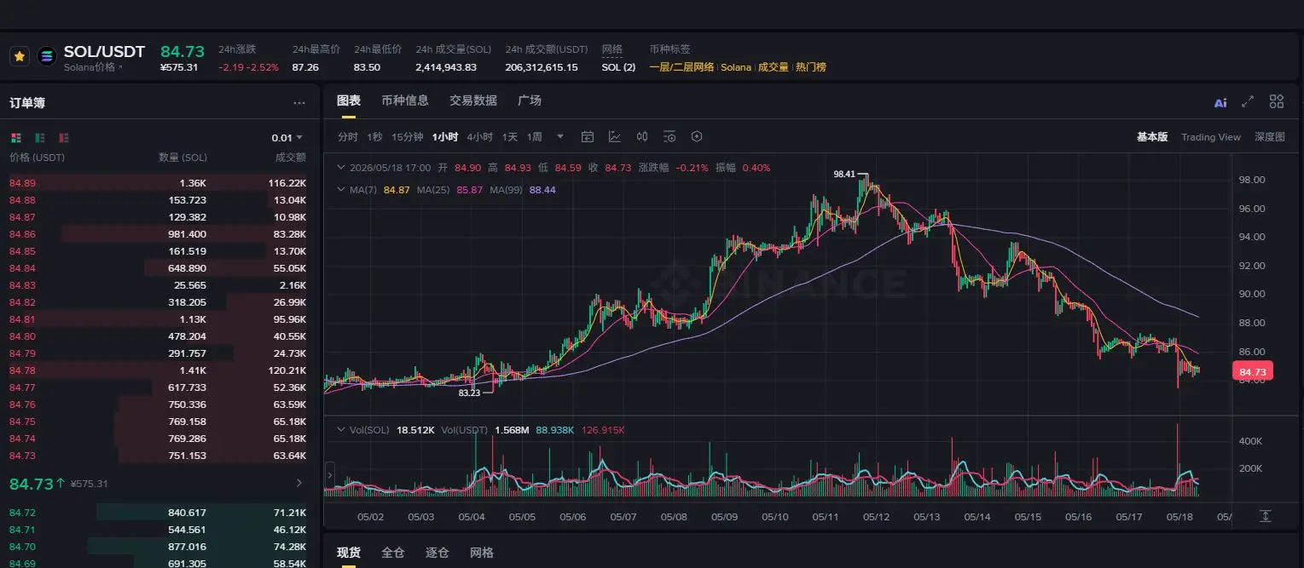This screenshot has height=568, width=1304.
Task: Switch to the 逐仓 margin tab
Action: tap(438, 553)
